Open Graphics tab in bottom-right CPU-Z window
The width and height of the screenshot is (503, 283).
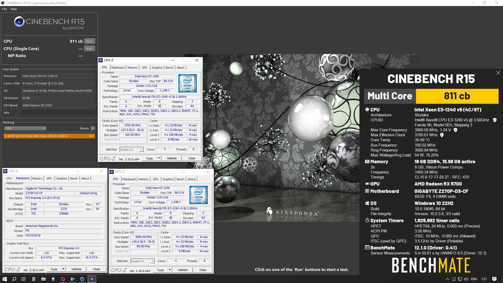coord(168,179)
